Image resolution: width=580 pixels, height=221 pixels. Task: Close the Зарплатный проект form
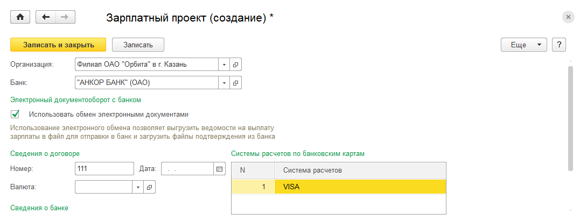pos(569,17)
